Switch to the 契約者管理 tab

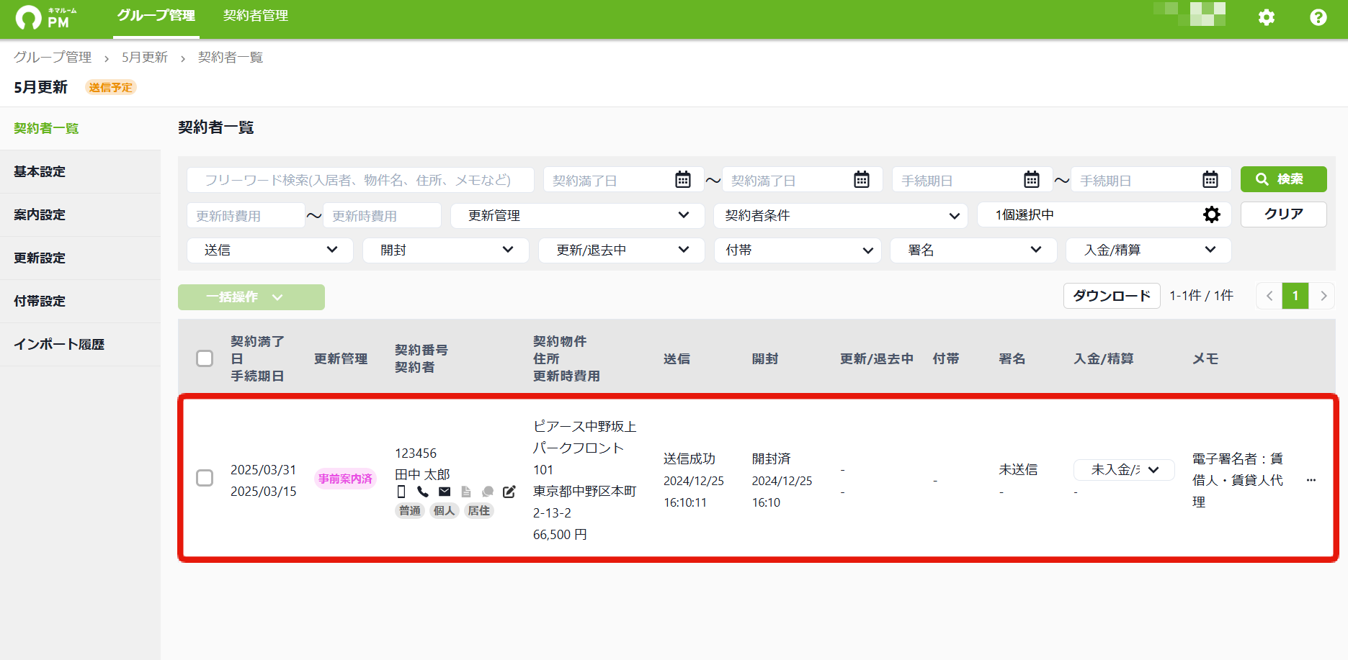(x=256, y=16)
